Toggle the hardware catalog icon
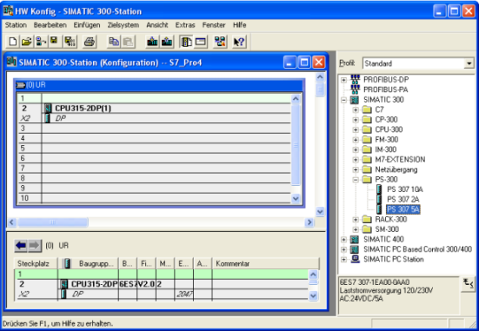479x331 pixels. pyautogui.click(x=186, y=42)
